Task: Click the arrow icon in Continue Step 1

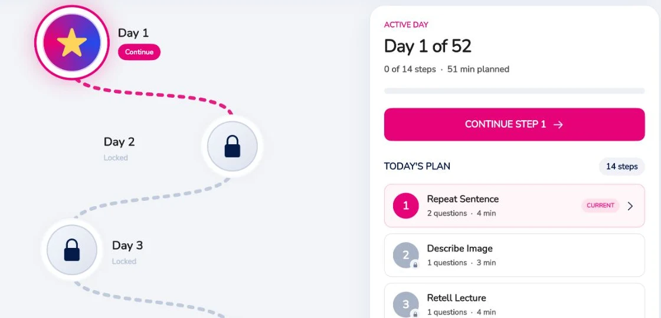Action: tap(558, 124)
